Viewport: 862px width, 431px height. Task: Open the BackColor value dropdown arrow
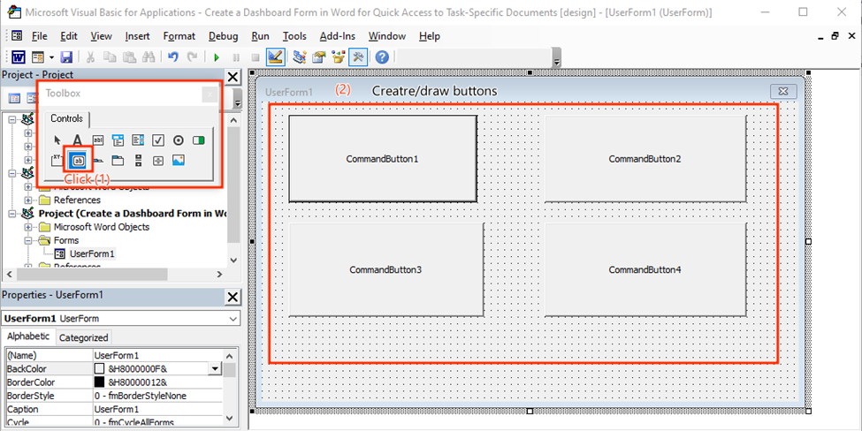pyautogui.click(x=215, y=369)
